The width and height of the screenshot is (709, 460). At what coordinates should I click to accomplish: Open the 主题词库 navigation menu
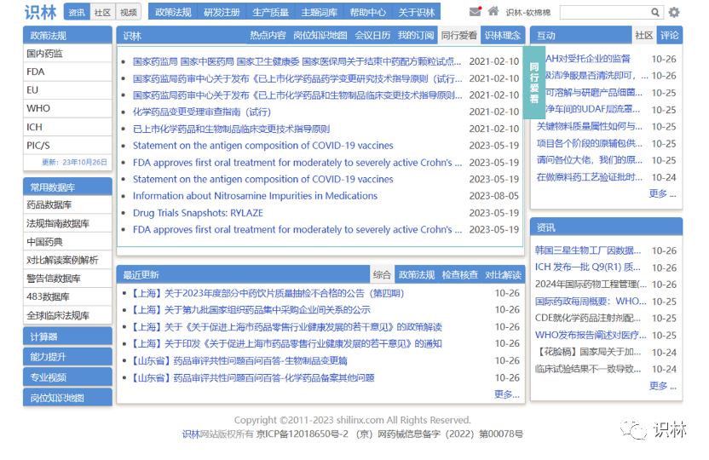pos(320,12)
